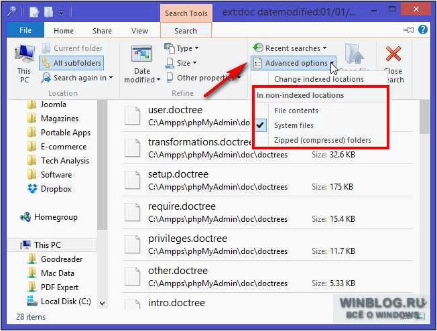Click the Local Disk (C:) drive icon
The image size is (437, 331).
point(32,302)
